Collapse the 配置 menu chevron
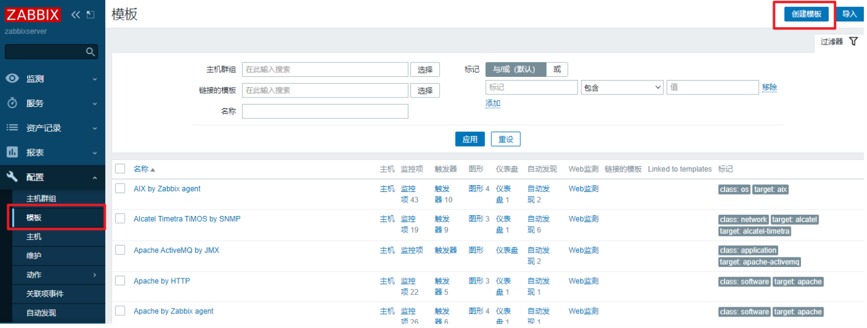The width and height of the screenshot is (867, 328). coord(95,178)
